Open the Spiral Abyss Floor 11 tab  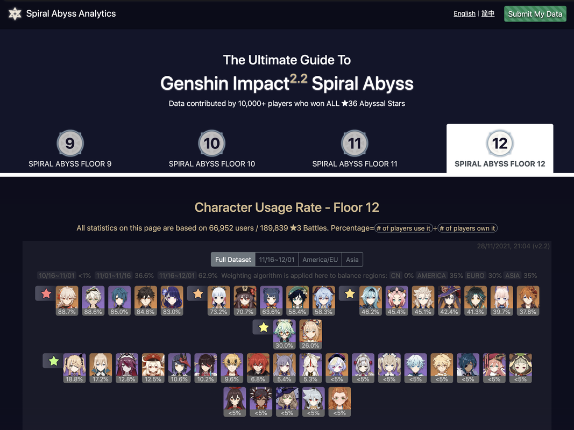point(355,148)
